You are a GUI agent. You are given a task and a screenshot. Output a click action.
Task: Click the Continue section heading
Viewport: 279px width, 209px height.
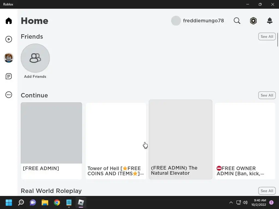pos(34,96)
